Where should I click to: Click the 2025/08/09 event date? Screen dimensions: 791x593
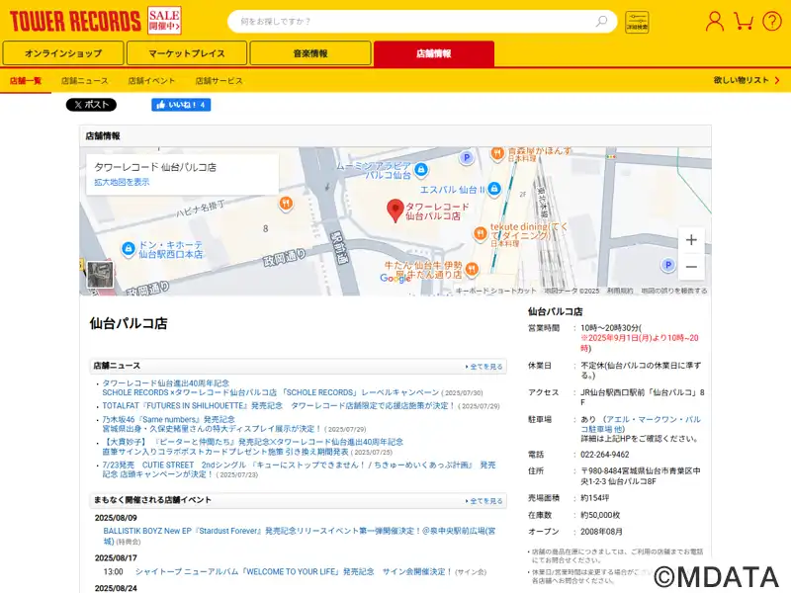click(x=116, y=518)
